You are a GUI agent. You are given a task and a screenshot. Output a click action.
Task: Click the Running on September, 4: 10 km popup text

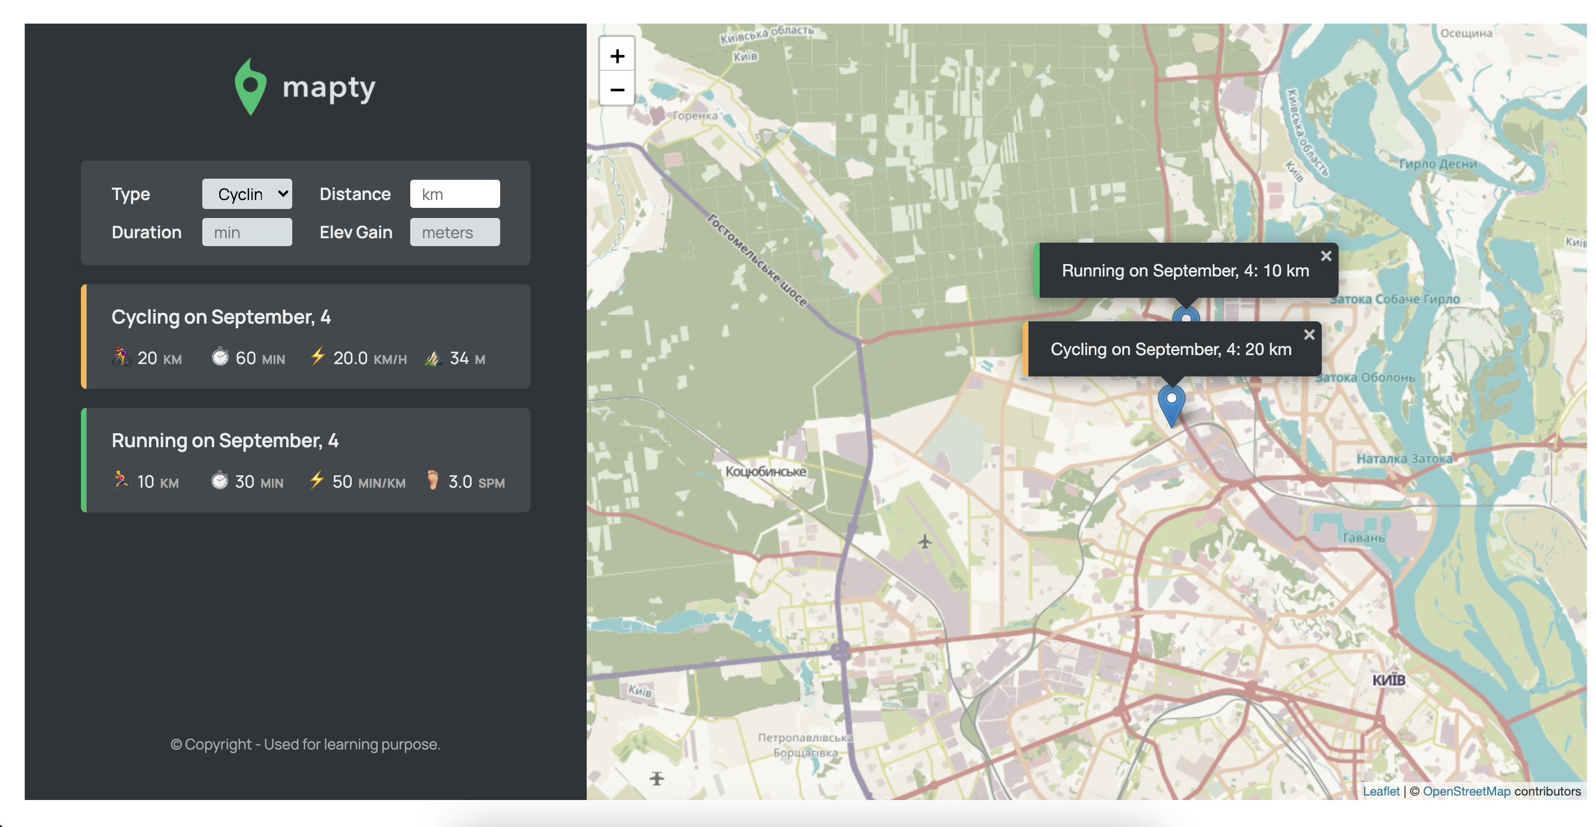1185,271
